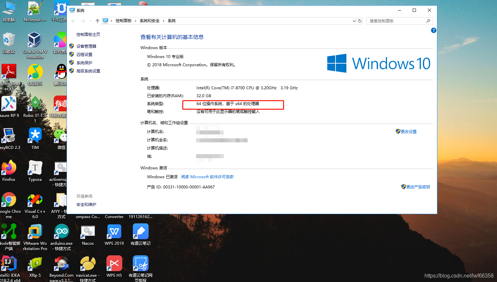This screenshot has height=282, width=497.
Task: Click 更改设置 link
Action: (x=409, y=131)
